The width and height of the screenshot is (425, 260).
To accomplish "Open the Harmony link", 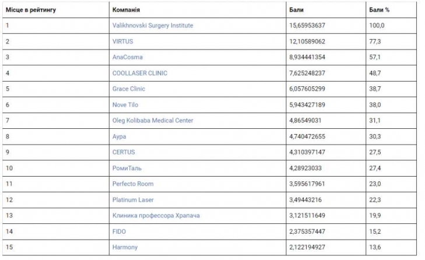I will 125,247.
